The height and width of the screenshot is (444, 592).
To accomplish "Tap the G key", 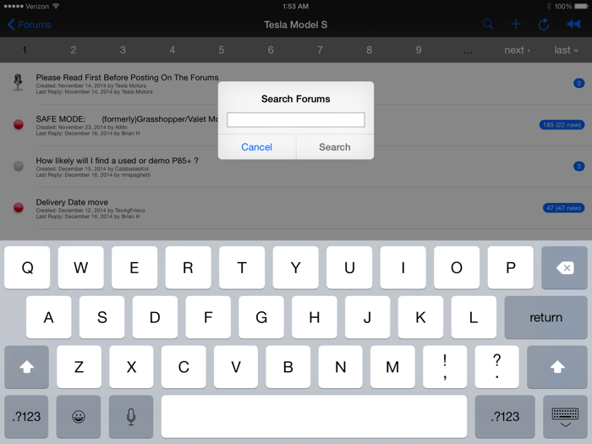I will (261, 317).
